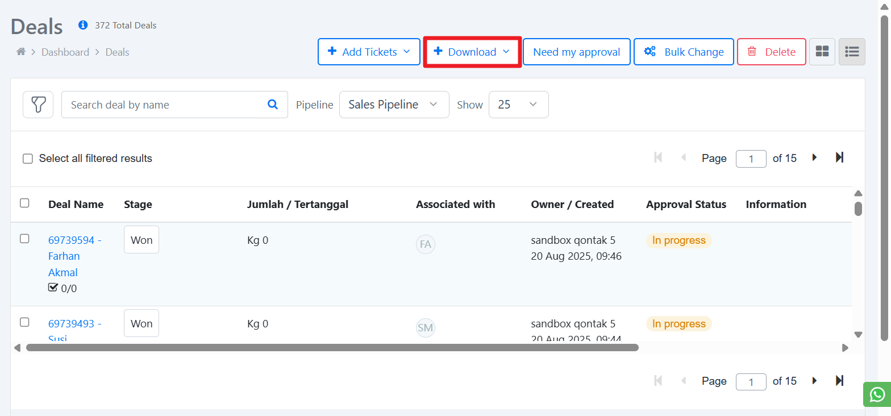Click the search magnifier icon
This screenshot has height=416, width=891.
pos(273,105)
